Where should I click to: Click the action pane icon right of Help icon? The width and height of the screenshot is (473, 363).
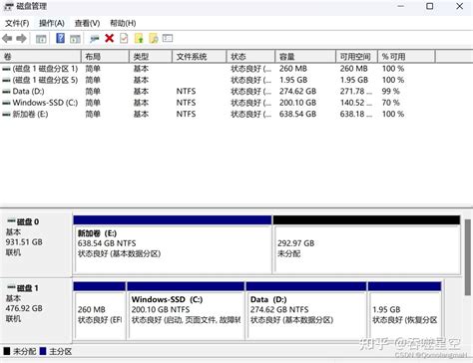[75, 39]
